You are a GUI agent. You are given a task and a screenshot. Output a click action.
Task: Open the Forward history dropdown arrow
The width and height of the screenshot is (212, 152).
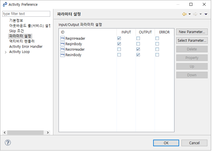tap(201, 14)
